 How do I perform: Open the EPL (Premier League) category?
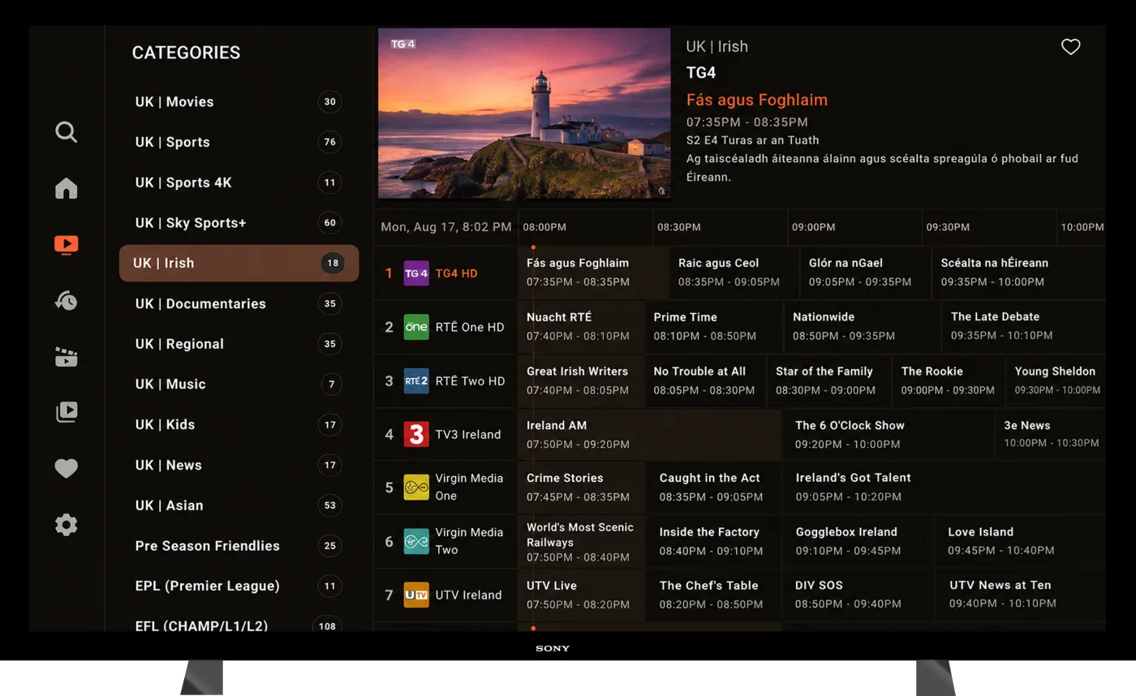[x=239, y=586]
